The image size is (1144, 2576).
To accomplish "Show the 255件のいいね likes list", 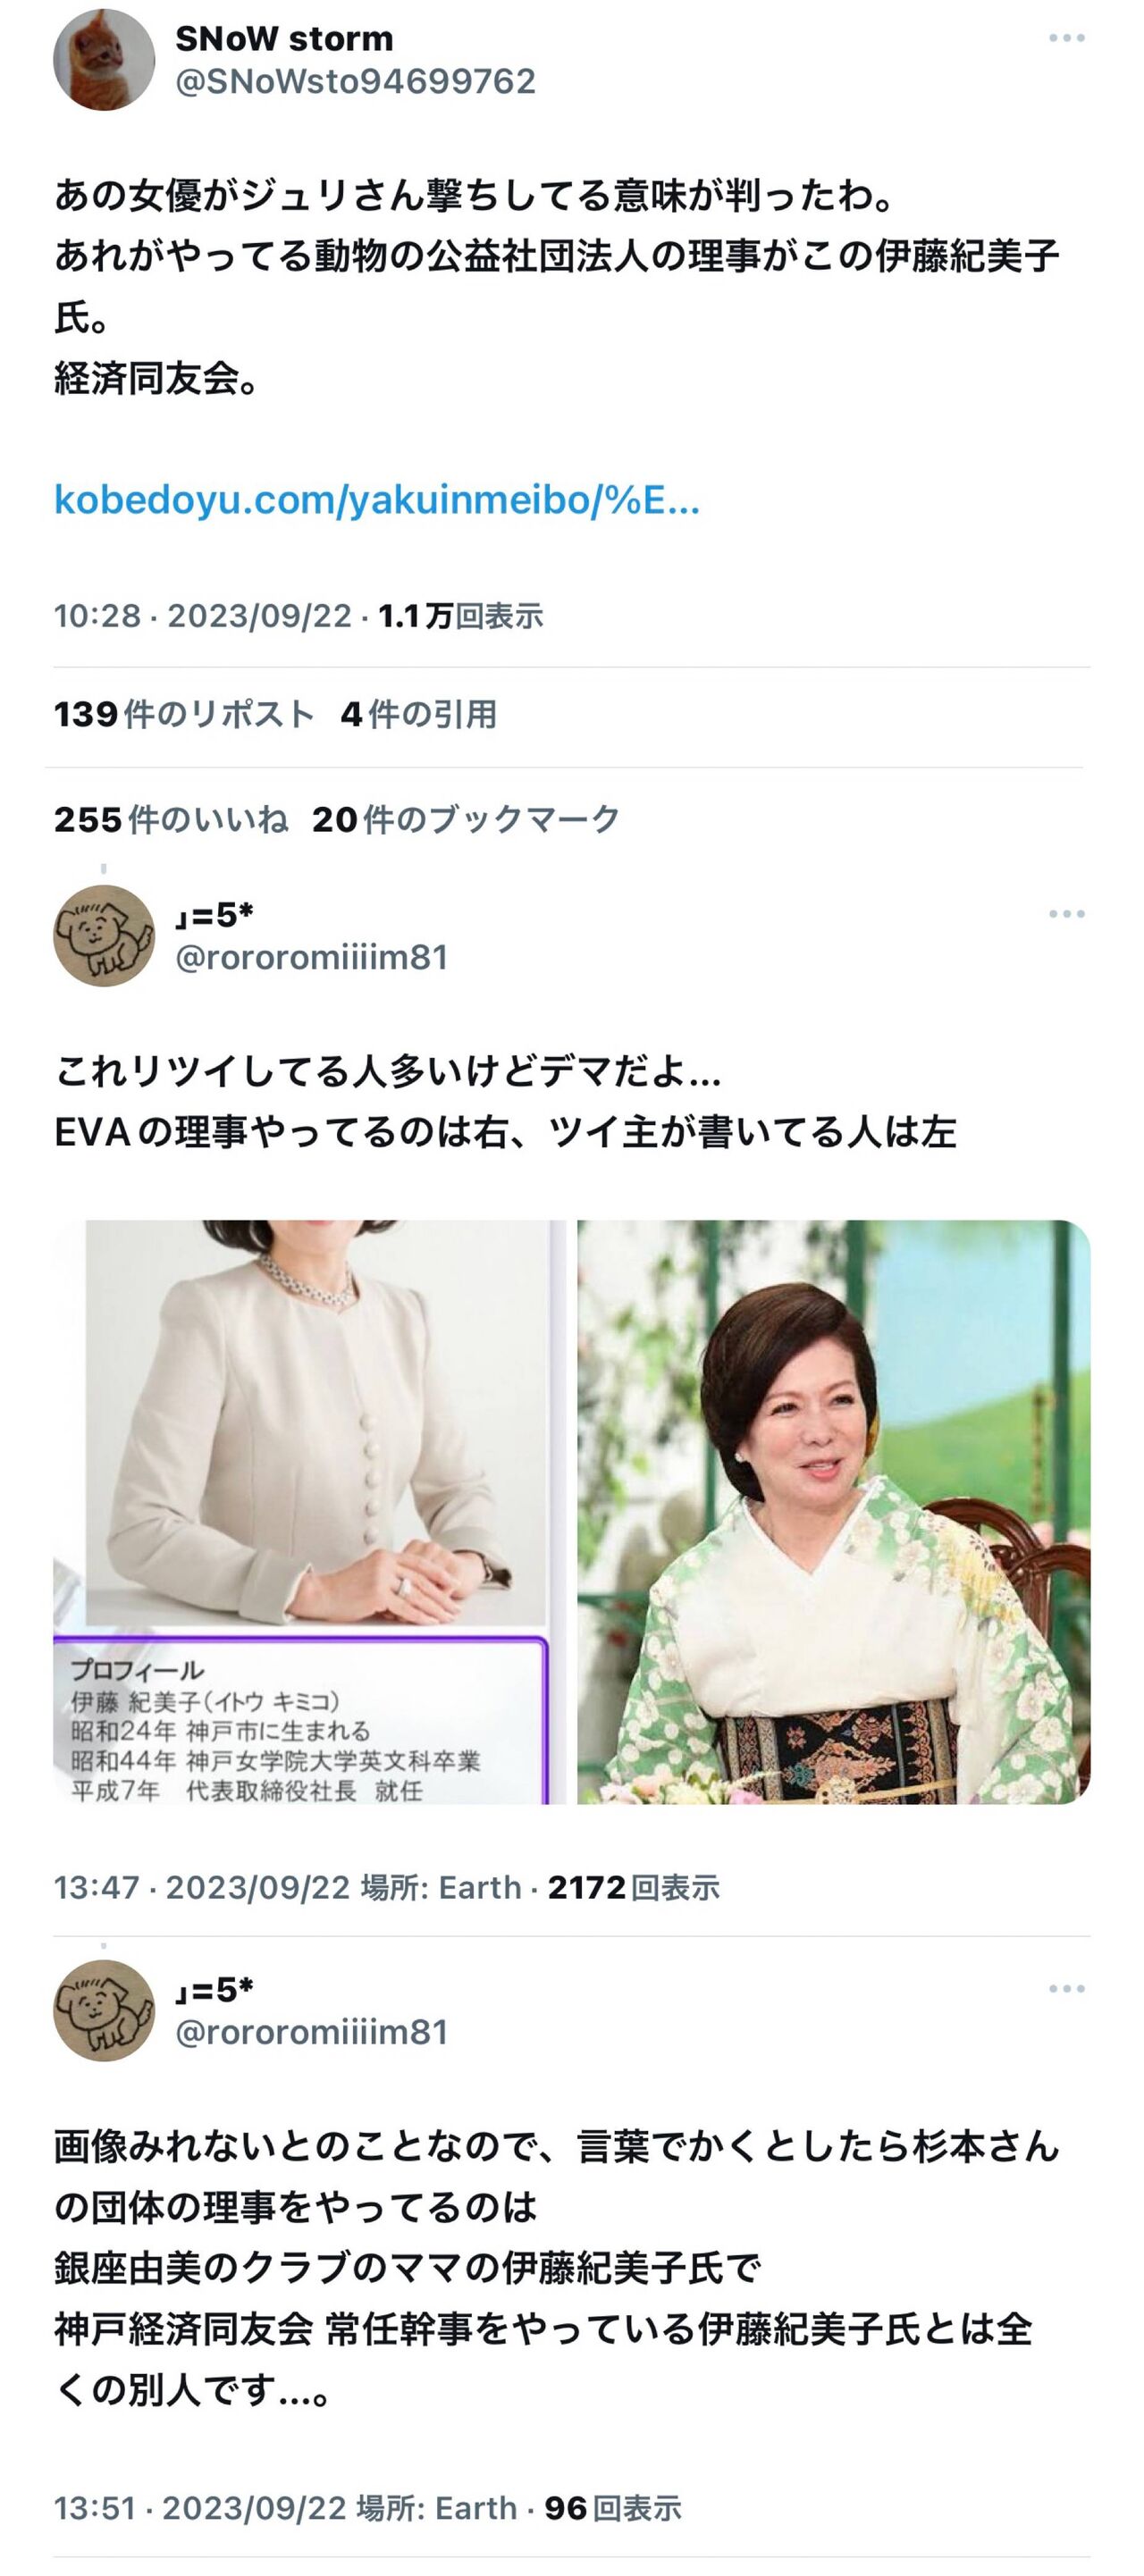I will click(x=171, y=819).
